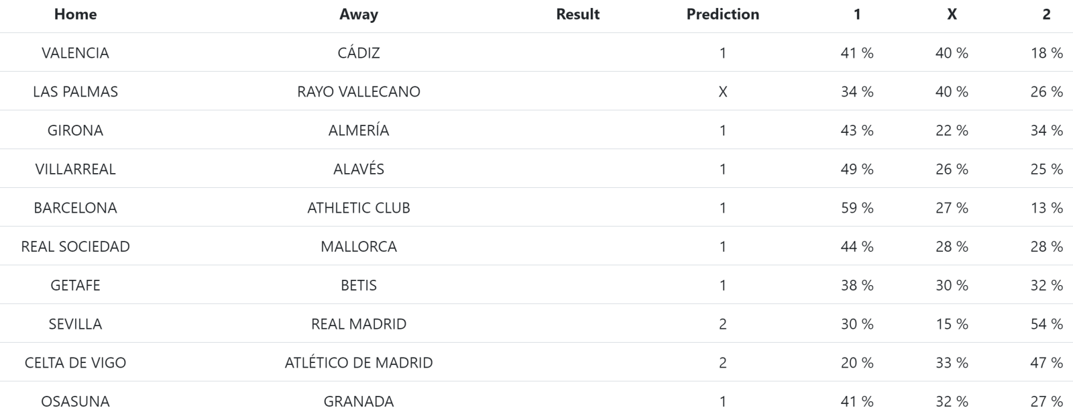Click the ATHLETIC CLUB away cell
This screenshot has width=1073, height=418.
pyautogui.click(x=359, y=208)
